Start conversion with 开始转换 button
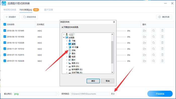The height and width of the screenshot is (99, 176). pos(160,94)
